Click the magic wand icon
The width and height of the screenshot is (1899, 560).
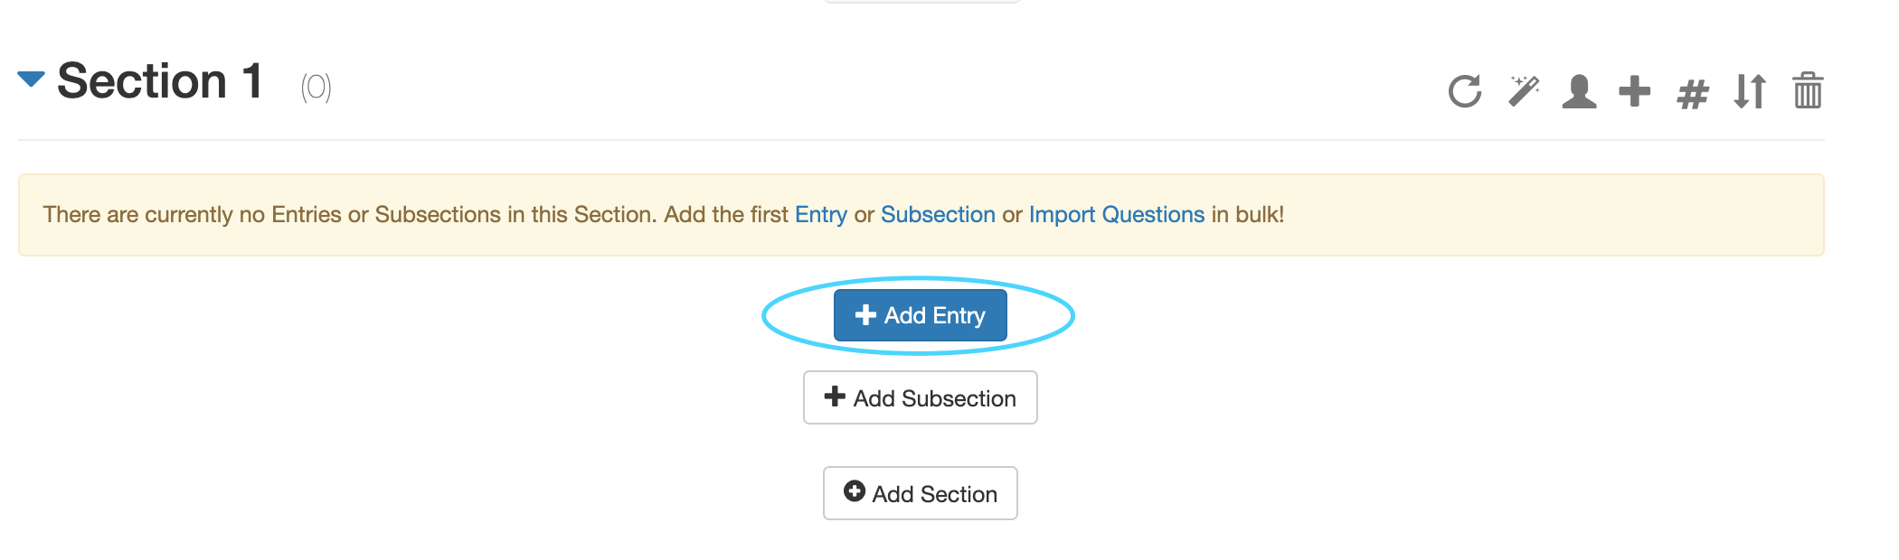[x=1524, y=91]
